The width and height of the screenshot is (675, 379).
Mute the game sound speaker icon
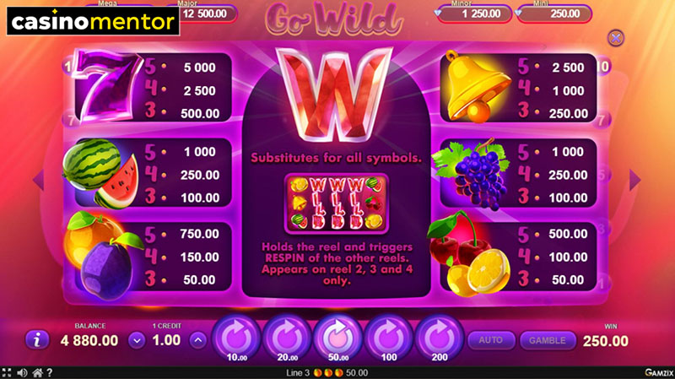point(22,373)
